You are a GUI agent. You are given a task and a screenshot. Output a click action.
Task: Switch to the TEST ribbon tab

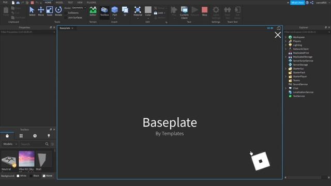[70, 2]
